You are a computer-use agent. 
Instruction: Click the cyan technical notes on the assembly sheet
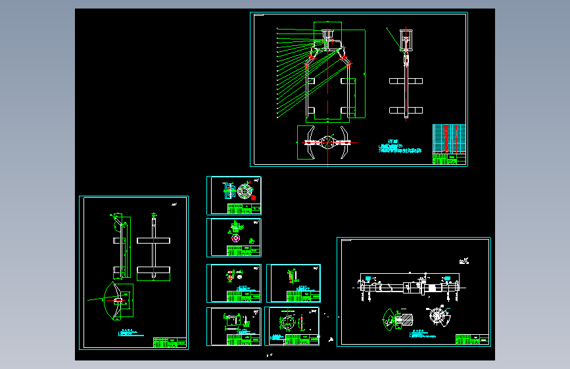pyautogui.click(x=400, y=146)
